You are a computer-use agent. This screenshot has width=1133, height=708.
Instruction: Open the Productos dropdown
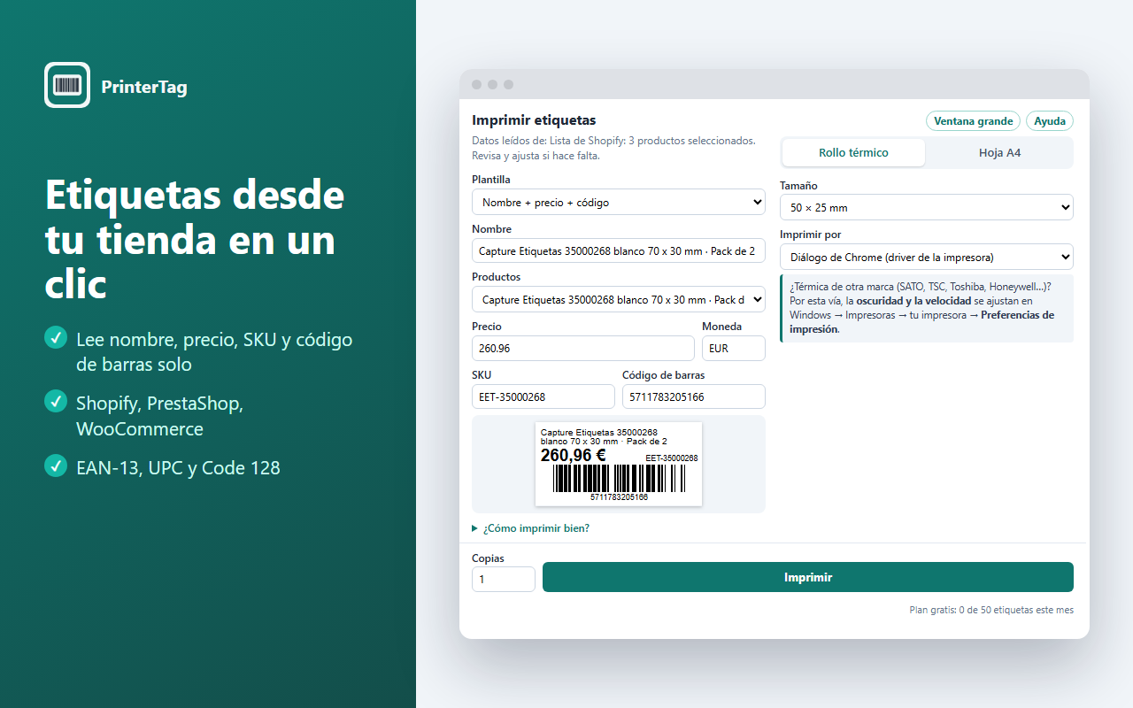pyautogui.click(x=619, y=299)
